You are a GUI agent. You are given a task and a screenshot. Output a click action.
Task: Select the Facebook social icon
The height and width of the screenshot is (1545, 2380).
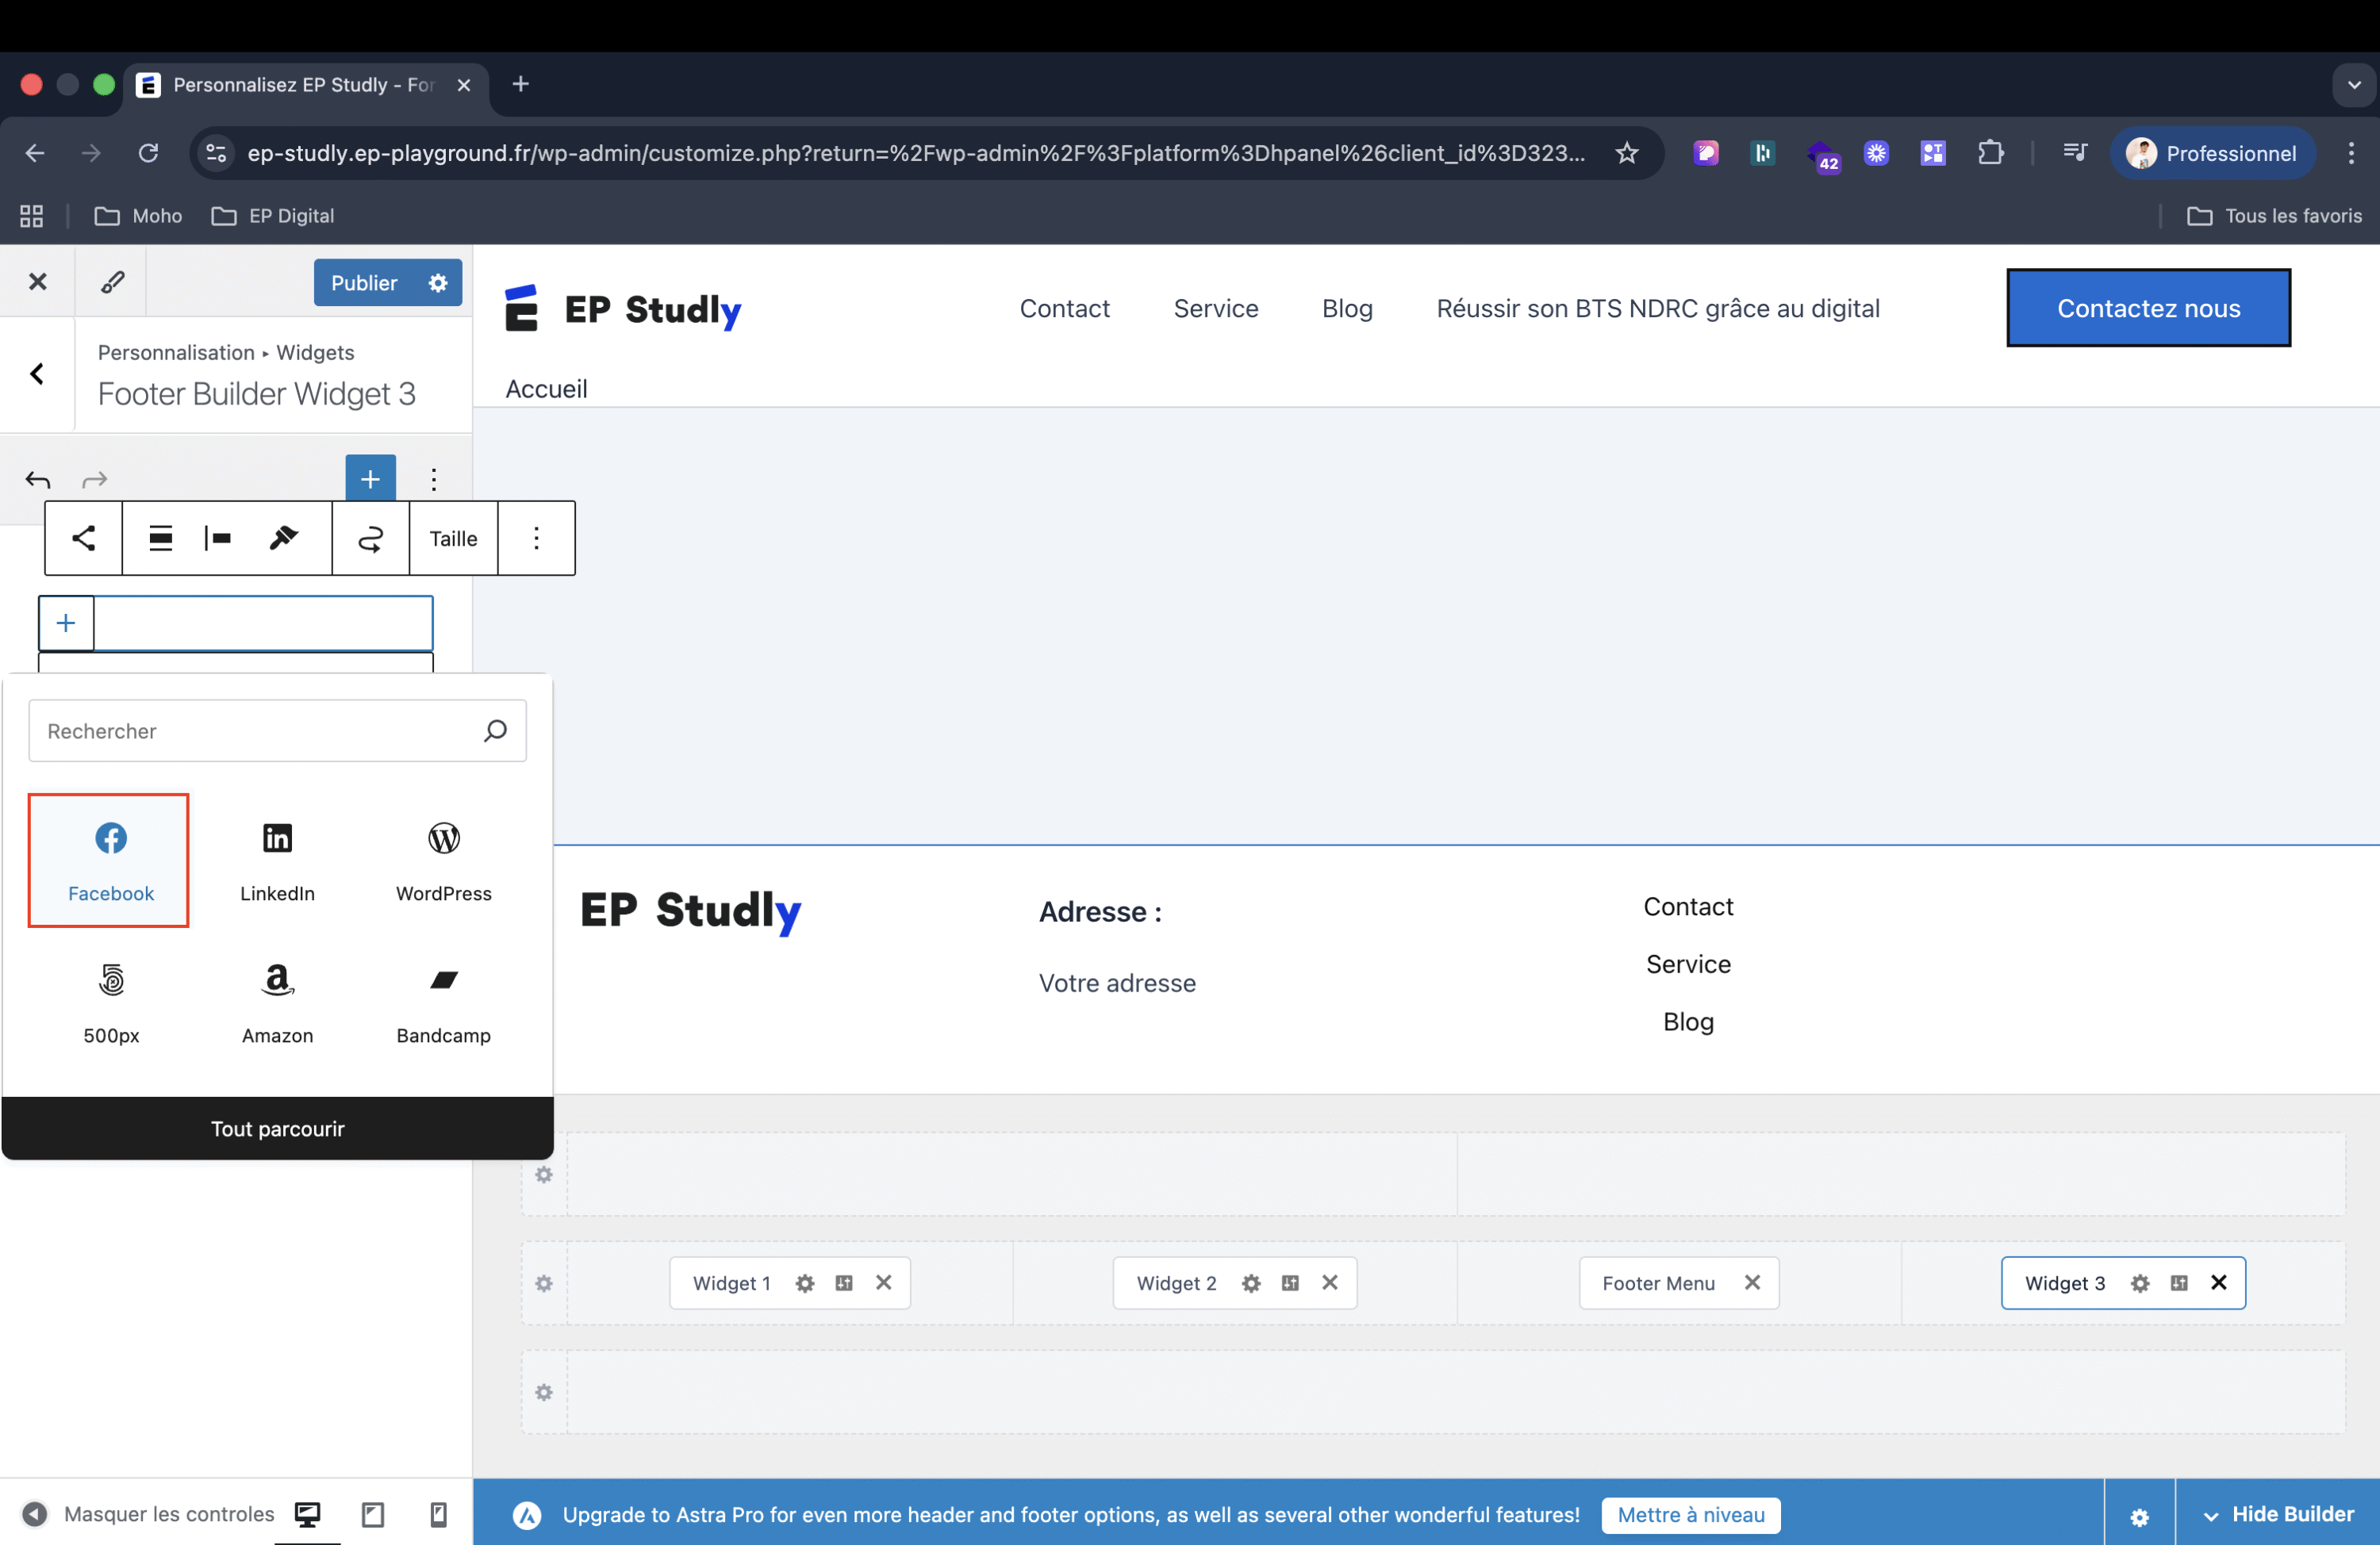pos(110,860)
